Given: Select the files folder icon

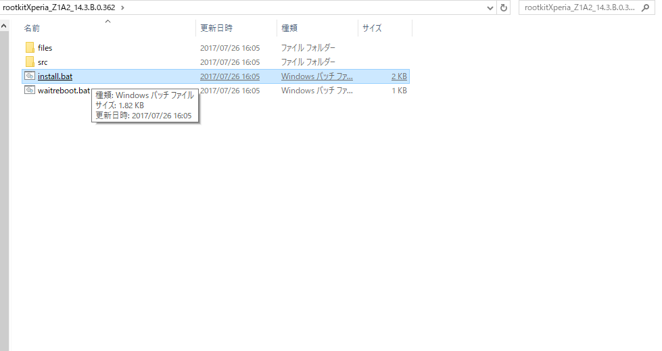Looking at the screenshot, I should click(30, 48).
